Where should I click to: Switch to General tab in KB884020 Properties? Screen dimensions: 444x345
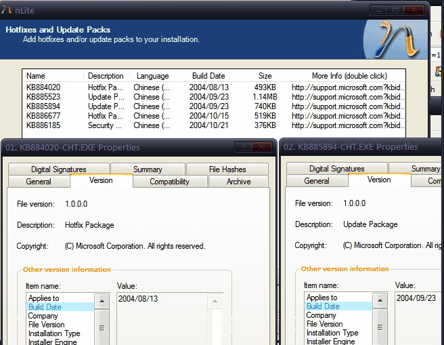click(39, 182)
